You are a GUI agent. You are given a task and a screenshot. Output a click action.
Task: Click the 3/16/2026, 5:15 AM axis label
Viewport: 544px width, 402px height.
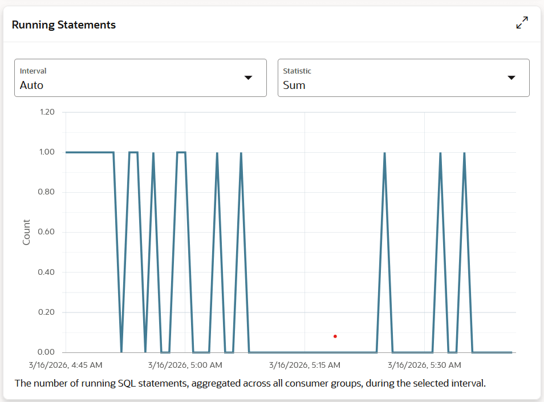pyautogui.click(x=305, y=365)
